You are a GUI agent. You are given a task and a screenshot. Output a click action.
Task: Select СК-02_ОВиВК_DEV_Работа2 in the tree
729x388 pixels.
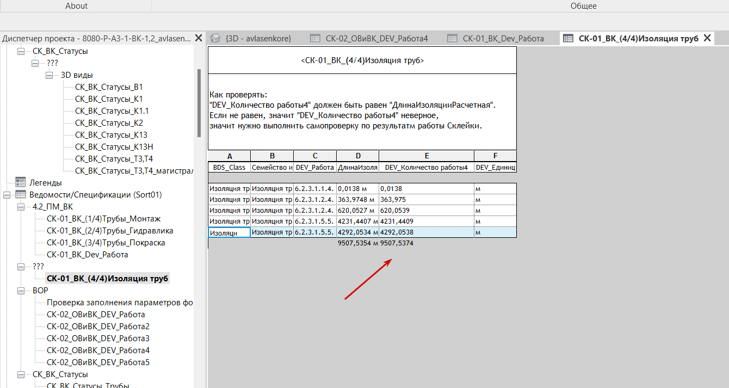pyautogui.click(x=98, y=327)
